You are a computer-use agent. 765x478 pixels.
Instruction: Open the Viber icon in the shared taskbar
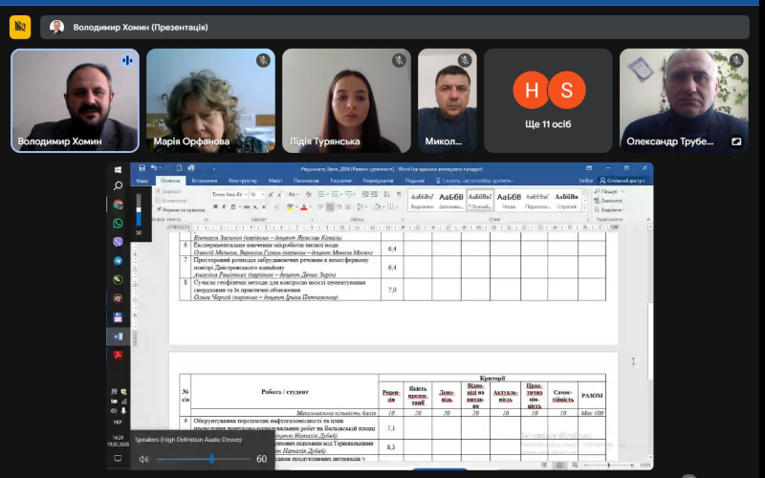point(119,242)
